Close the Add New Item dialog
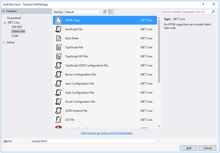The image size is (220, 153). [213, 4]
